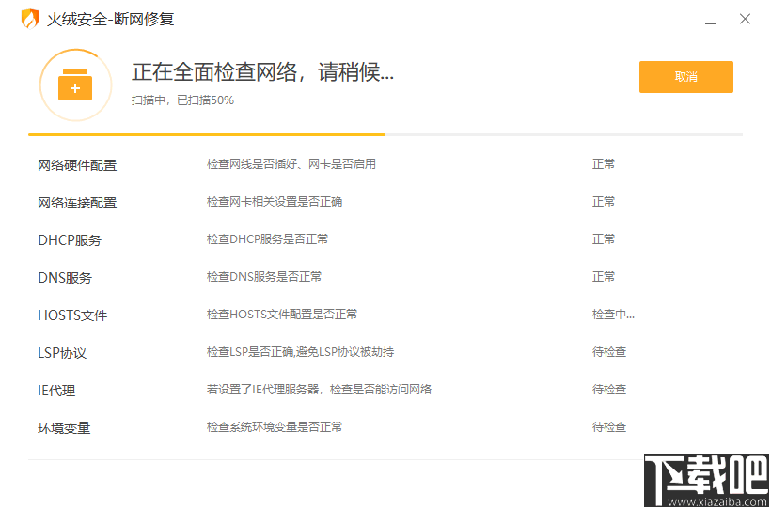Close the 断网修复 window
Viewport: 771px width, 507px height.
tap(745, 19)
